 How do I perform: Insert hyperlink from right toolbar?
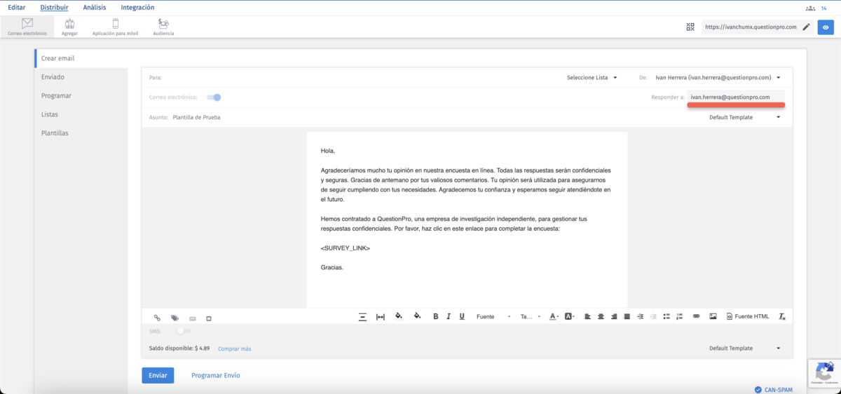[x=696, y=317]
